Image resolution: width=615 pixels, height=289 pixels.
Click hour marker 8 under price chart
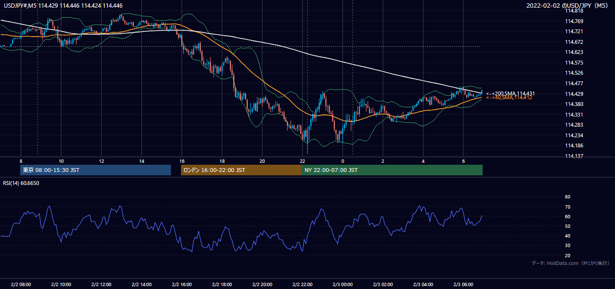21,161
